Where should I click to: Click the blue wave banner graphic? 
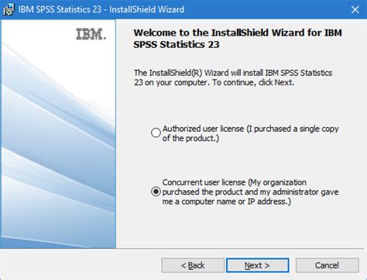tap(59, 145)
